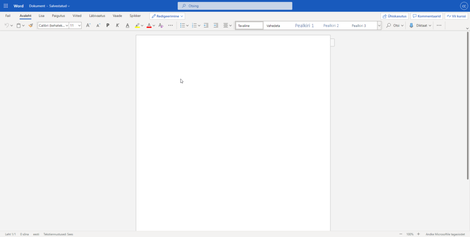Switch to the Läbivaatus tab
This screenshot has width=470, height=237.
tap(97, 16)
